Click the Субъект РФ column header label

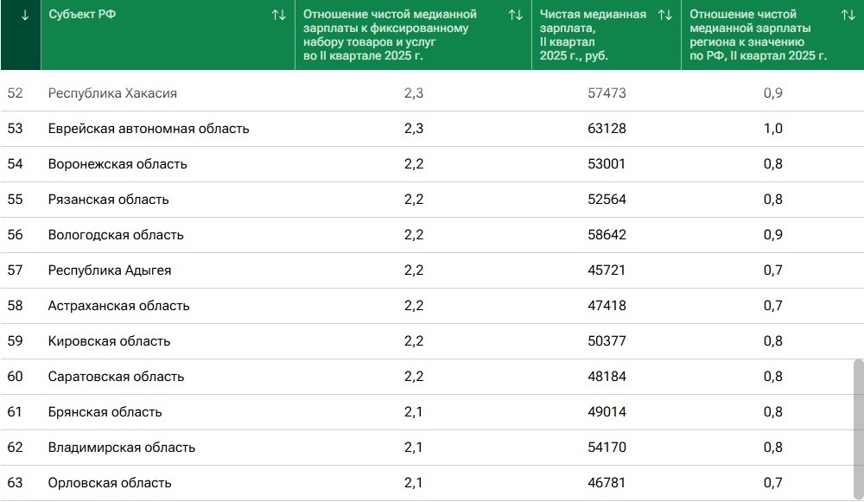coord(83,16)
